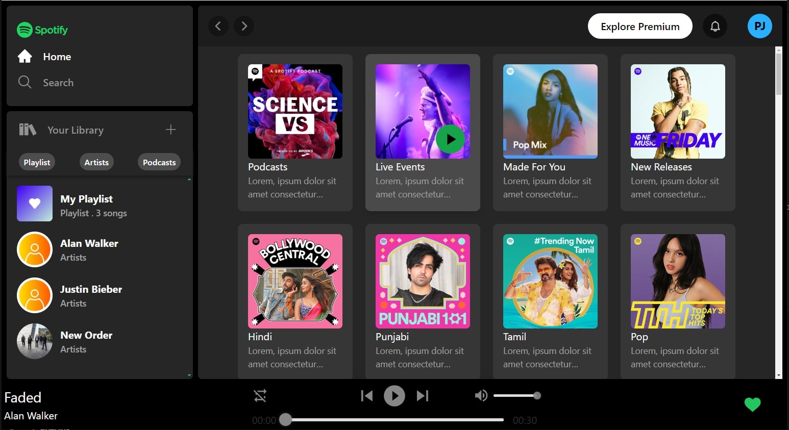Open Trending Now Tamil cover

[550, 281]
